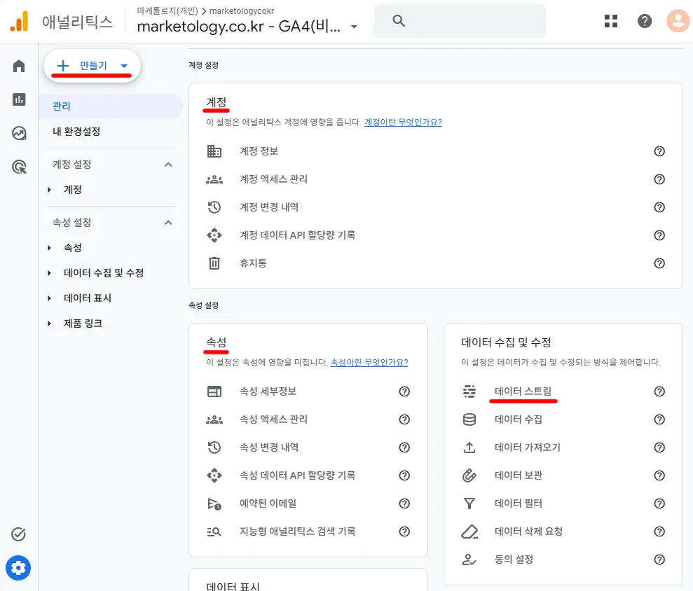Click the 데이터 보관 paperclip icon

pyautogui.click(x=469, y=475)
